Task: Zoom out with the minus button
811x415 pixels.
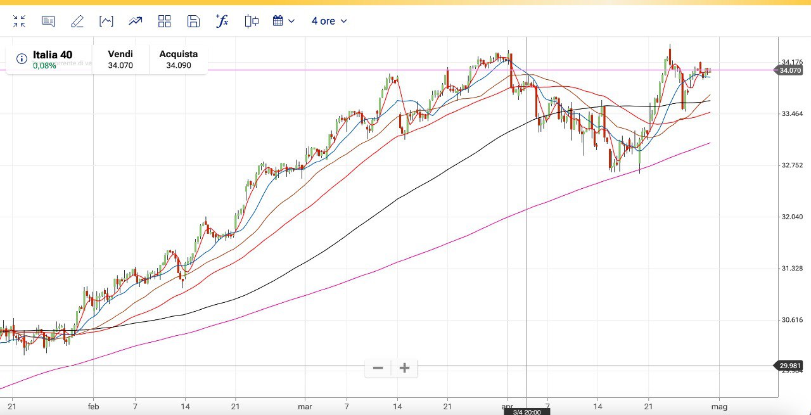Action: (378, 367)
